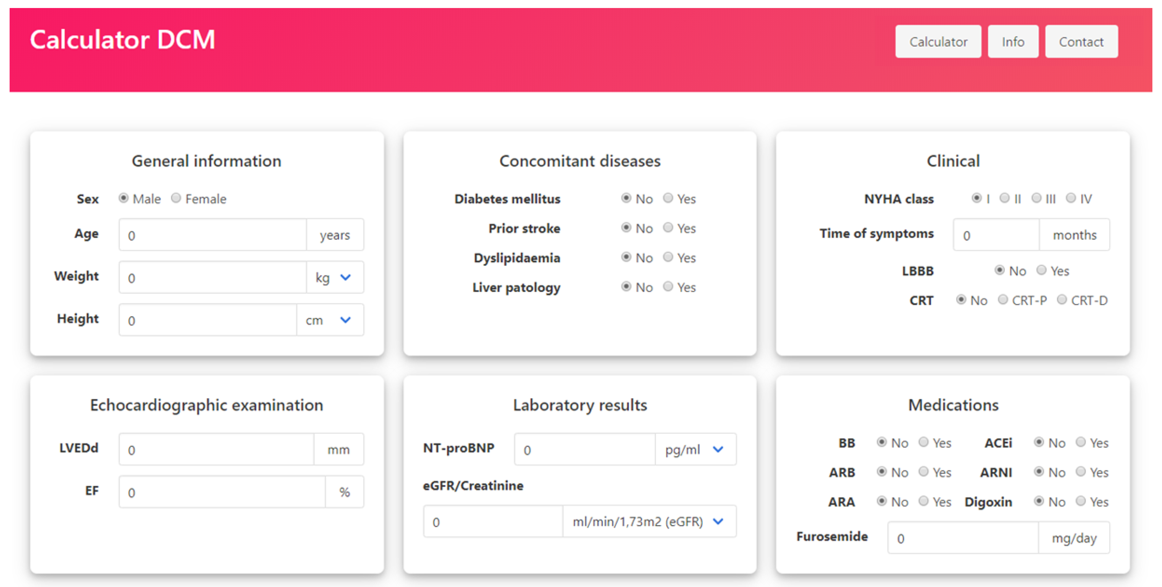Open the Calculator page
Image resolution: width=1162 pixels, height=587 pixels.
tap(938, 42)
